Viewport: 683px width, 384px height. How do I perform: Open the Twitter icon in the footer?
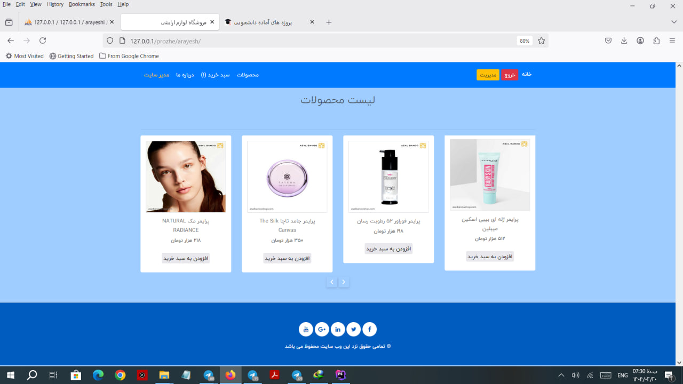tap(353, 329)
